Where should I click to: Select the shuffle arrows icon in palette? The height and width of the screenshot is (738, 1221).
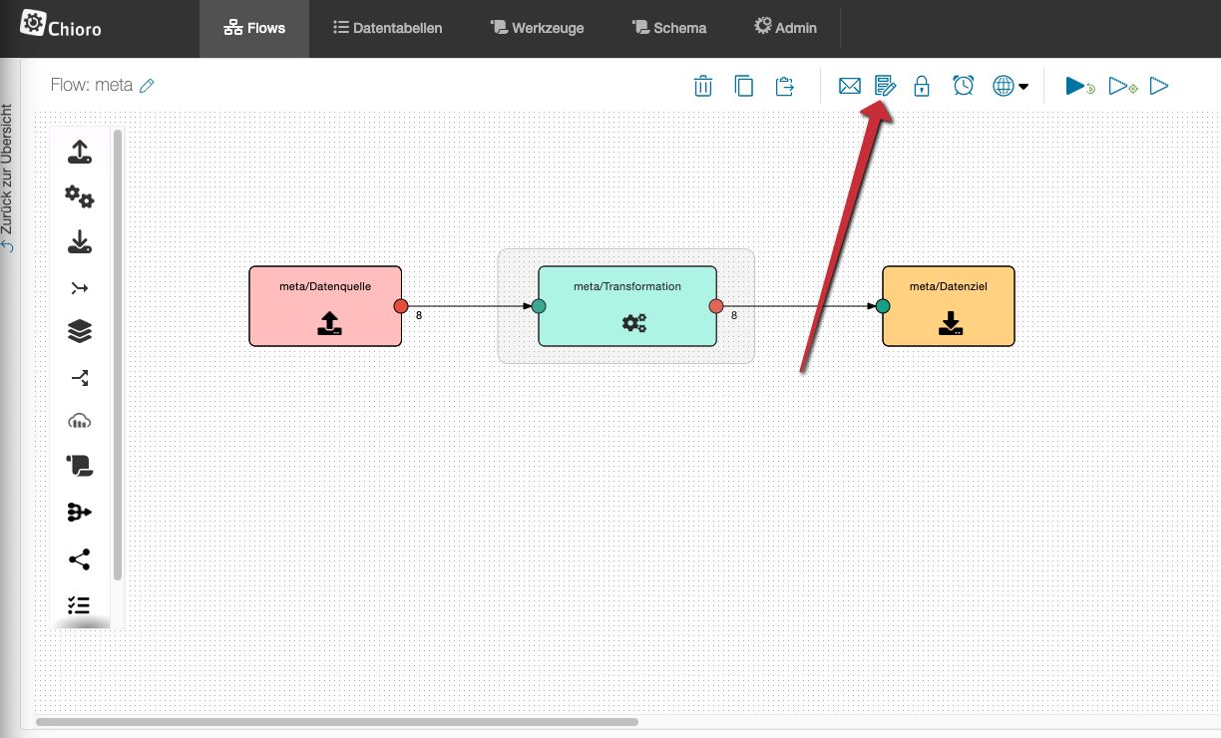point(80,377)
